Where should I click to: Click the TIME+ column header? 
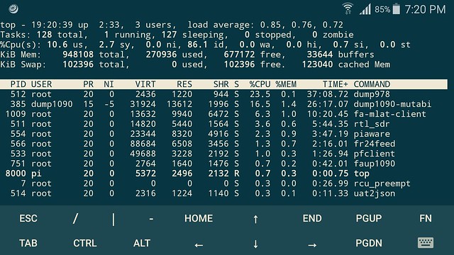tap(335, 84)
